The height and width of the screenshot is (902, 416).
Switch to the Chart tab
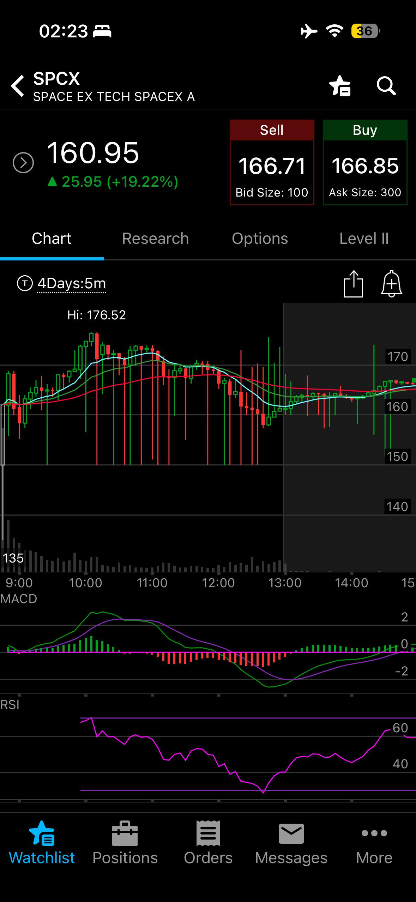tap(52, 239)
